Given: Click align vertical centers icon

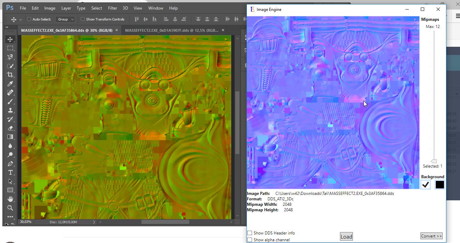Looking at the screenshot, I should 146,19.
